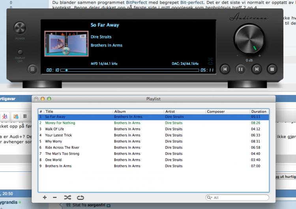Select the track 'One World'
This screenshot has width=296, height=209.
154,160
